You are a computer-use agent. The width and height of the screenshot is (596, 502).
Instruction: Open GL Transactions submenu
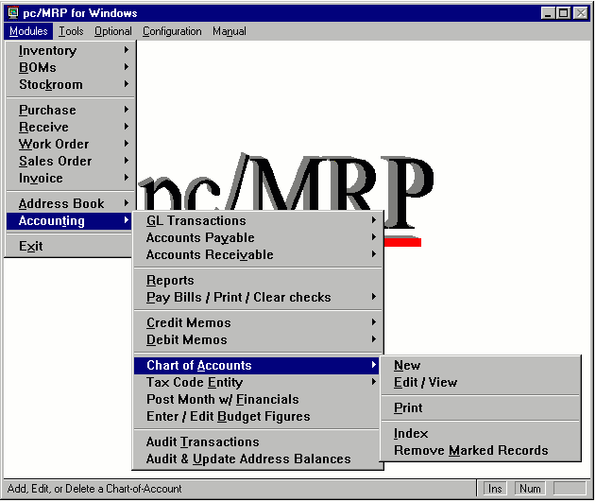(258, 220)
